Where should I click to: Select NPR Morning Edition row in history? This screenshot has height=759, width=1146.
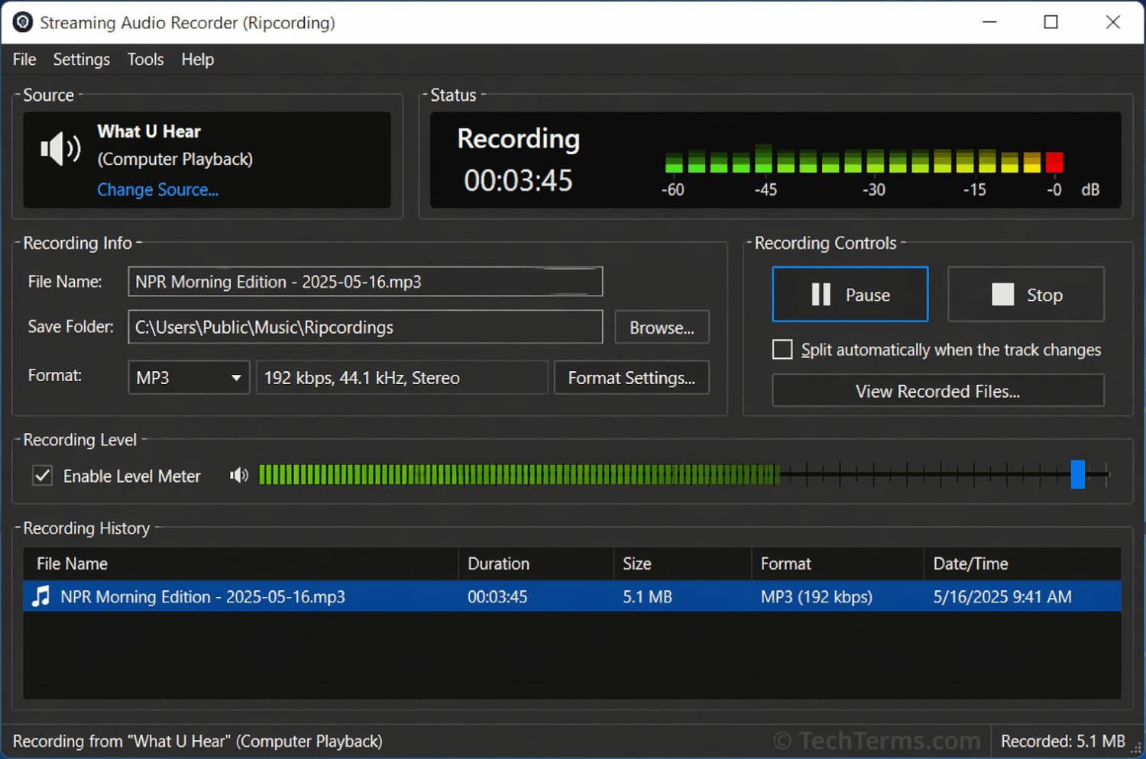tap(572, 596)
